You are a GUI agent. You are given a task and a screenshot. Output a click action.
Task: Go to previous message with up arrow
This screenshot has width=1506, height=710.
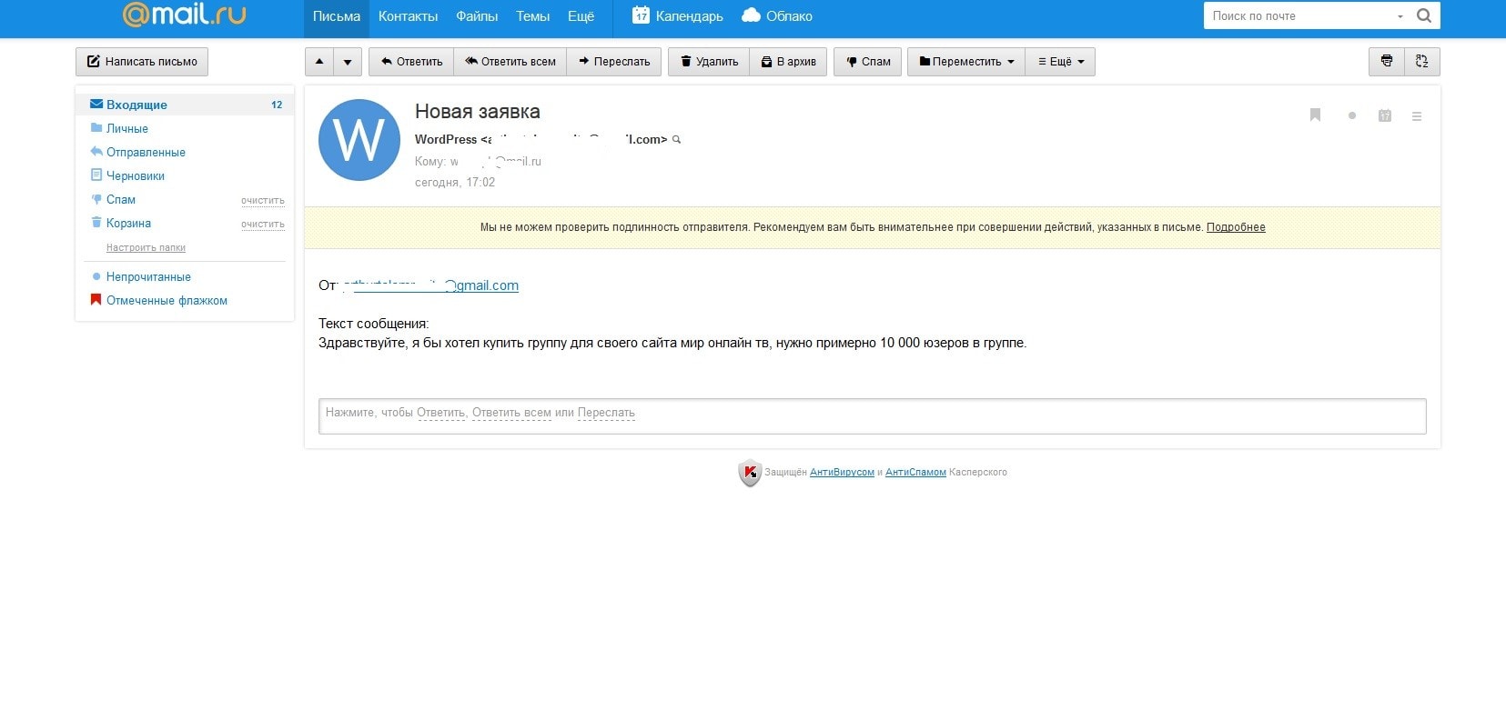[x=319, y=62]
